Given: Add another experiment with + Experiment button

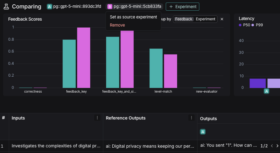Looking at the screenshot, I should click(182, 7).
